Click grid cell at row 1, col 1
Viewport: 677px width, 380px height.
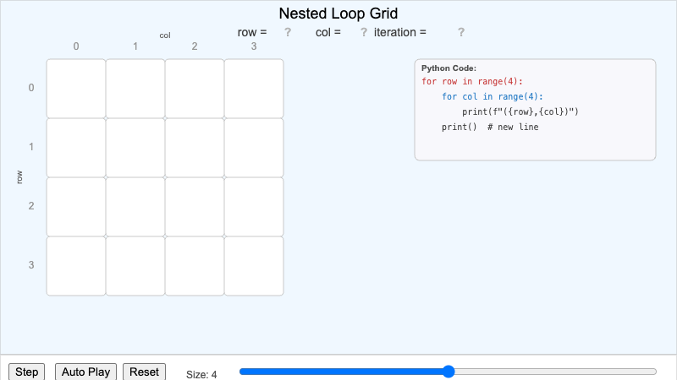(x=135, y=148)
